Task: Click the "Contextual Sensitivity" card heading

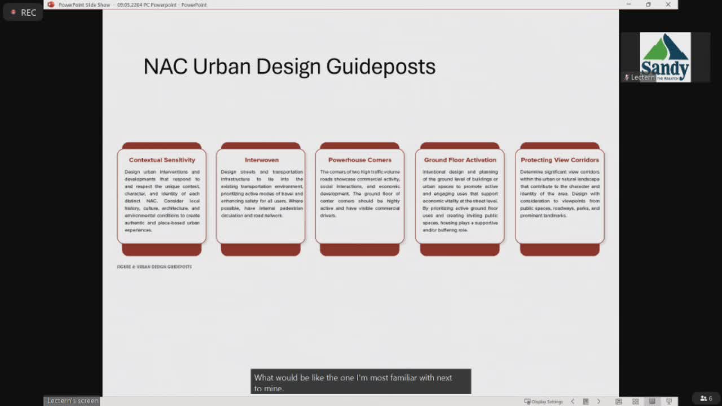Action: (162, 160)
